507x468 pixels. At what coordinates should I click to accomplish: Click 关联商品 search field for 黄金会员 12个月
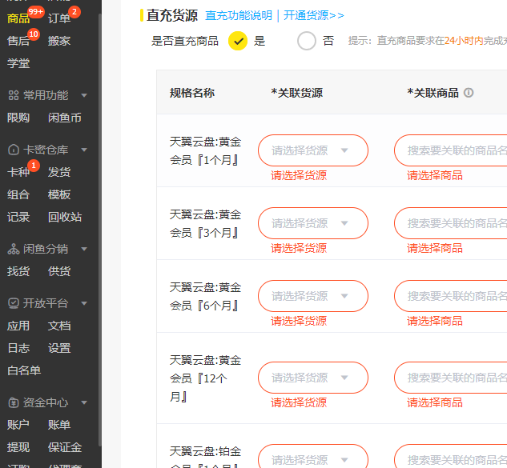click(x=451, y=378)
